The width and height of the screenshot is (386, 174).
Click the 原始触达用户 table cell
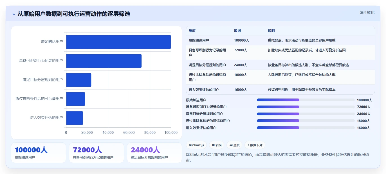click(x=209, y=40)
